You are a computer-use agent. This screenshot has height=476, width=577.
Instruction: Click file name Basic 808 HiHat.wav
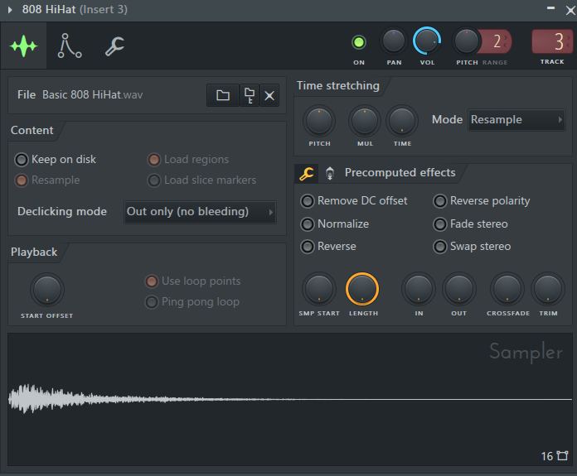(x=92, y=95)
